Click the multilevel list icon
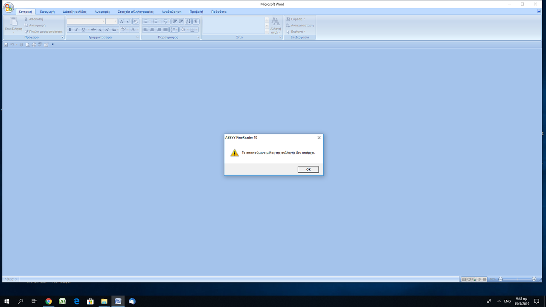Viewport: 546px width, 307px height. coord(165,21)
